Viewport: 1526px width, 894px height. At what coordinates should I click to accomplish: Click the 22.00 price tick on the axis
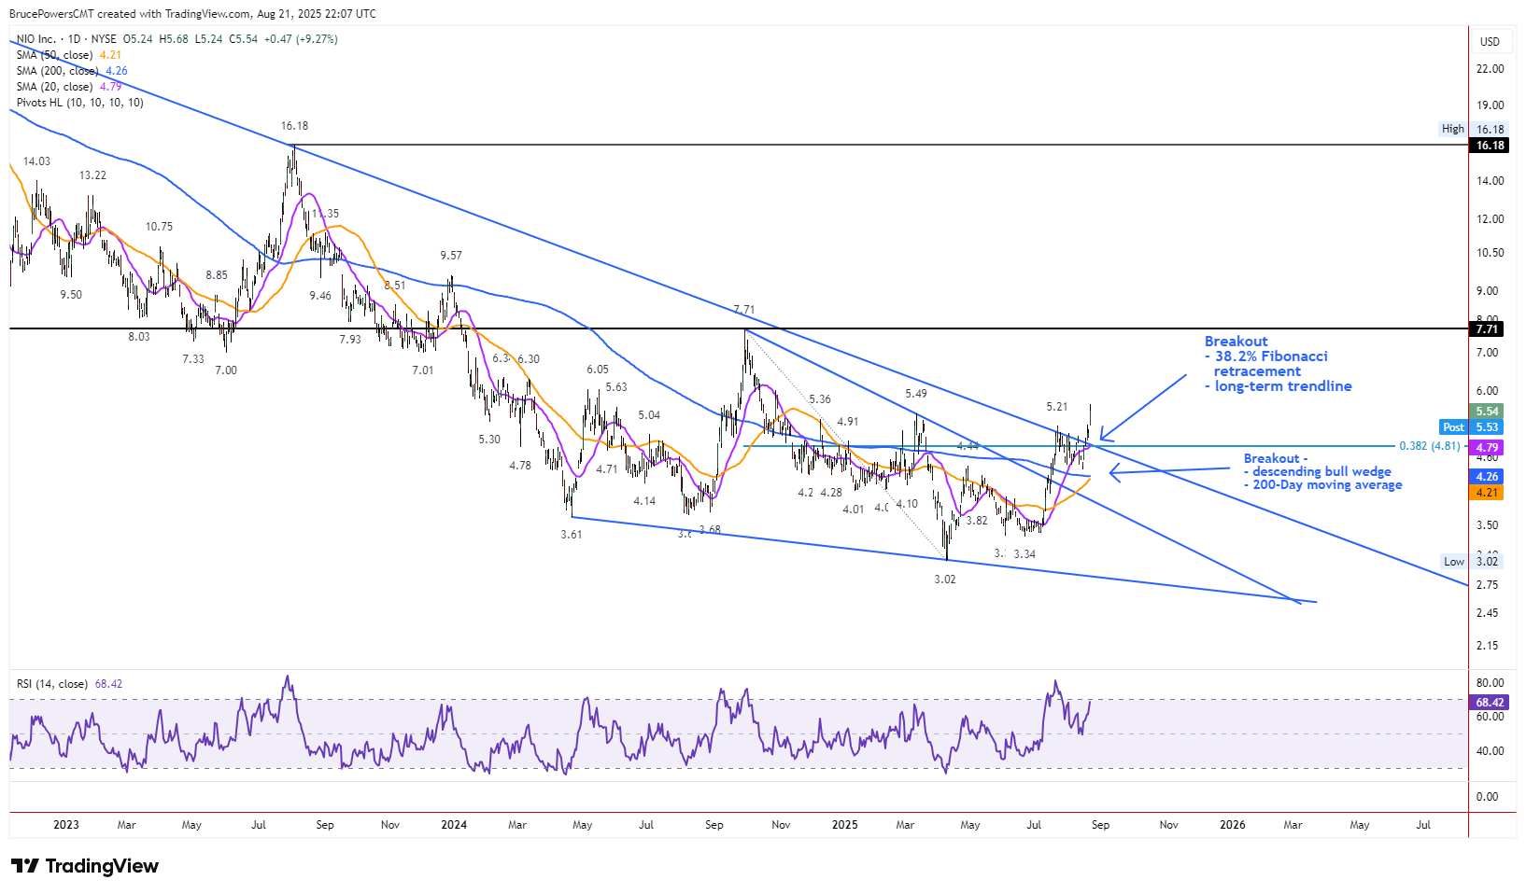pyautogui.click(x=1490, y=69)
